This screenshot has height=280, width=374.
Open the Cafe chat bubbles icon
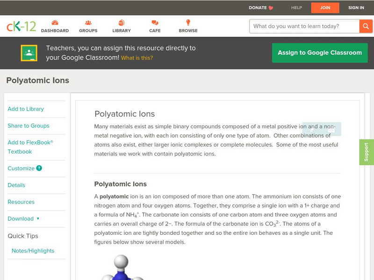pyautogui.click(x=155, y=22)
